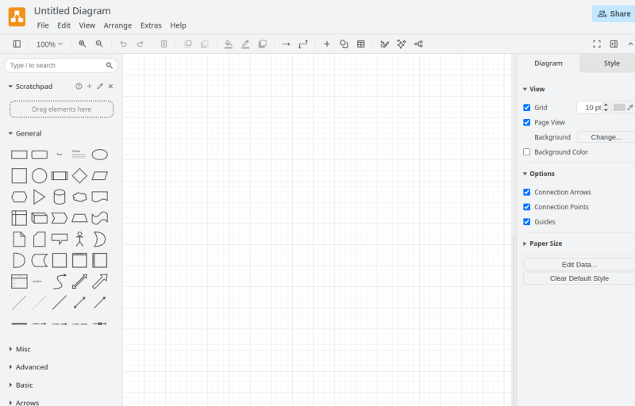Click the insert table icon
635x406 pixels.
pyautogui.click(x=361, y=44)
